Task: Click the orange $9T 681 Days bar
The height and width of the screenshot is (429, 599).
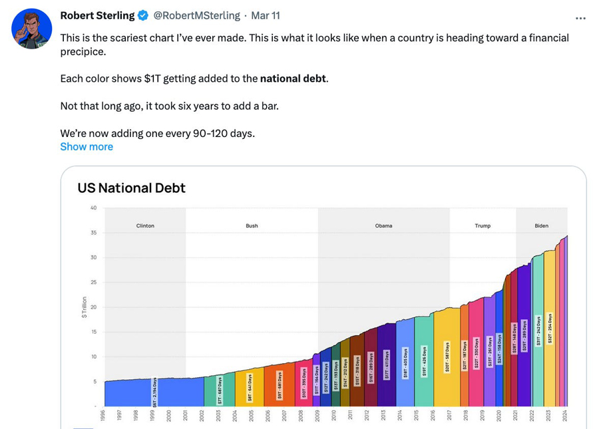Action: [280, 386]
